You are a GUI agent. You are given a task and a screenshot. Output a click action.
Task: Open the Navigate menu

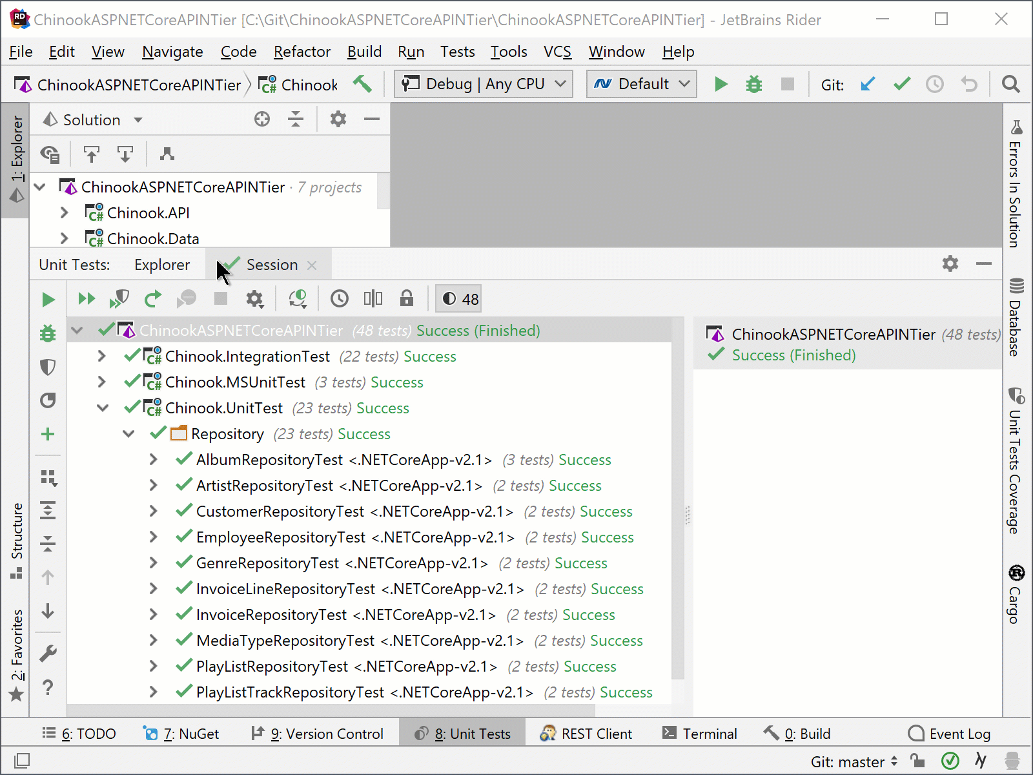pos(172,52)
